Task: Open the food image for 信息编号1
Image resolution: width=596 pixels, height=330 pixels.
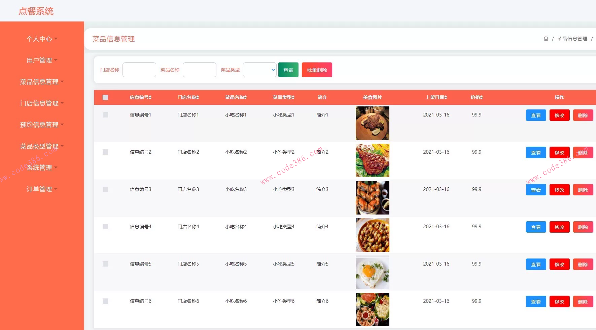Action: 373,123
